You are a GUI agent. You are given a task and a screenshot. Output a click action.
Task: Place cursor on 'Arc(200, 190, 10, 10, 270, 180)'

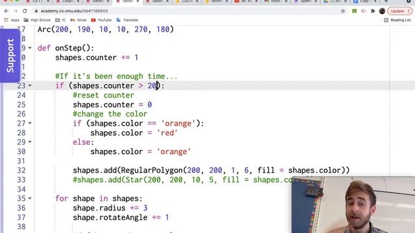pos(106,29)
